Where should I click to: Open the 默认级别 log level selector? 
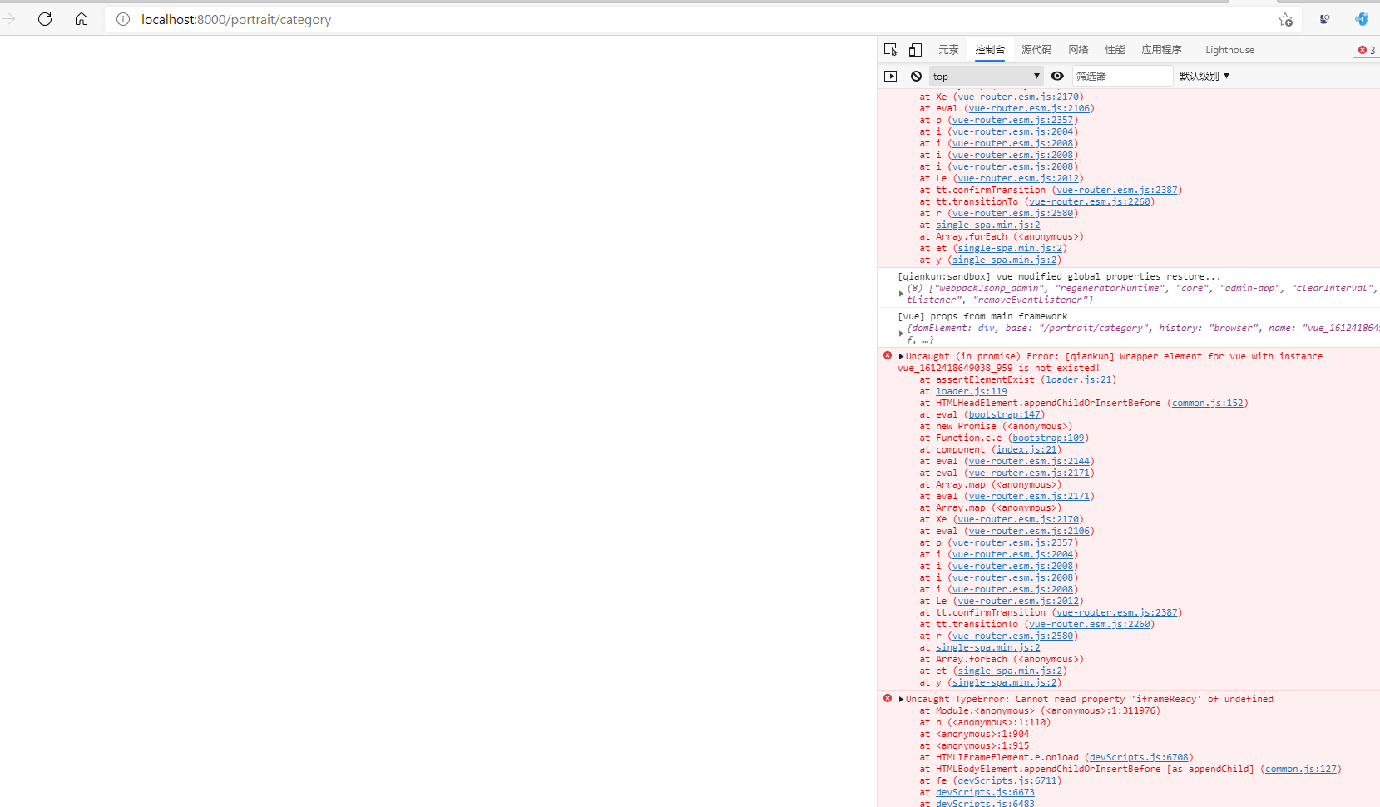click(1204, 76)
